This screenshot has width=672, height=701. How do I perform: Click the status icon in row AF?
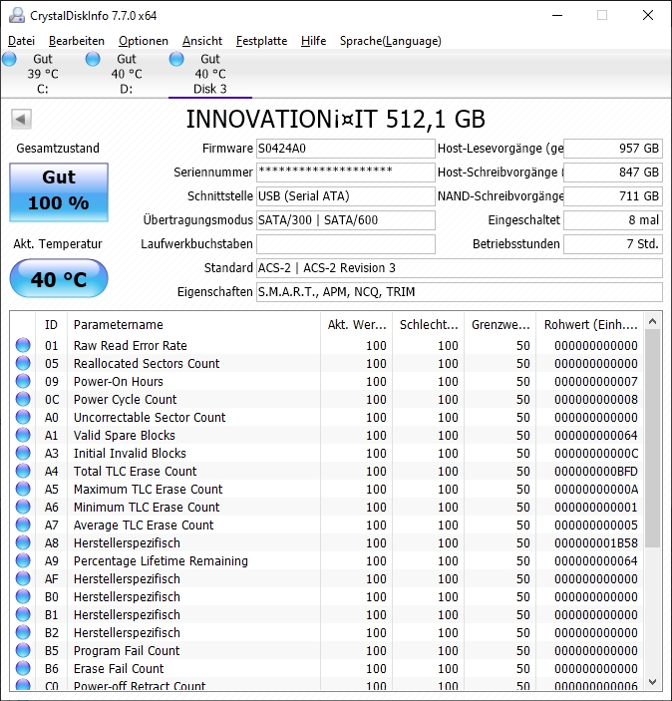point(23,578)
